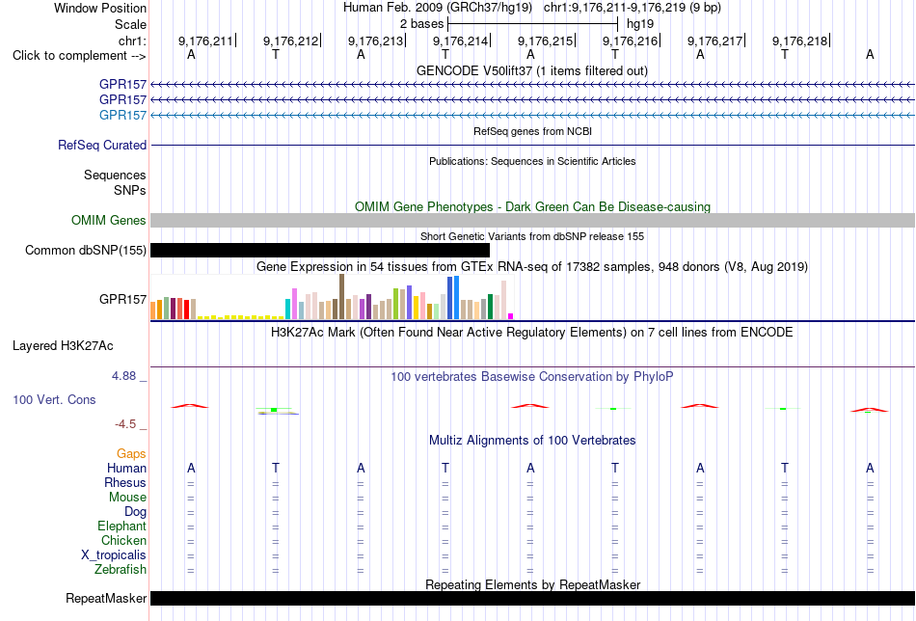This screenshot has height=621, width=916.
Task: Click the black RepeatMasker element bar
Action: coord(532,598)
